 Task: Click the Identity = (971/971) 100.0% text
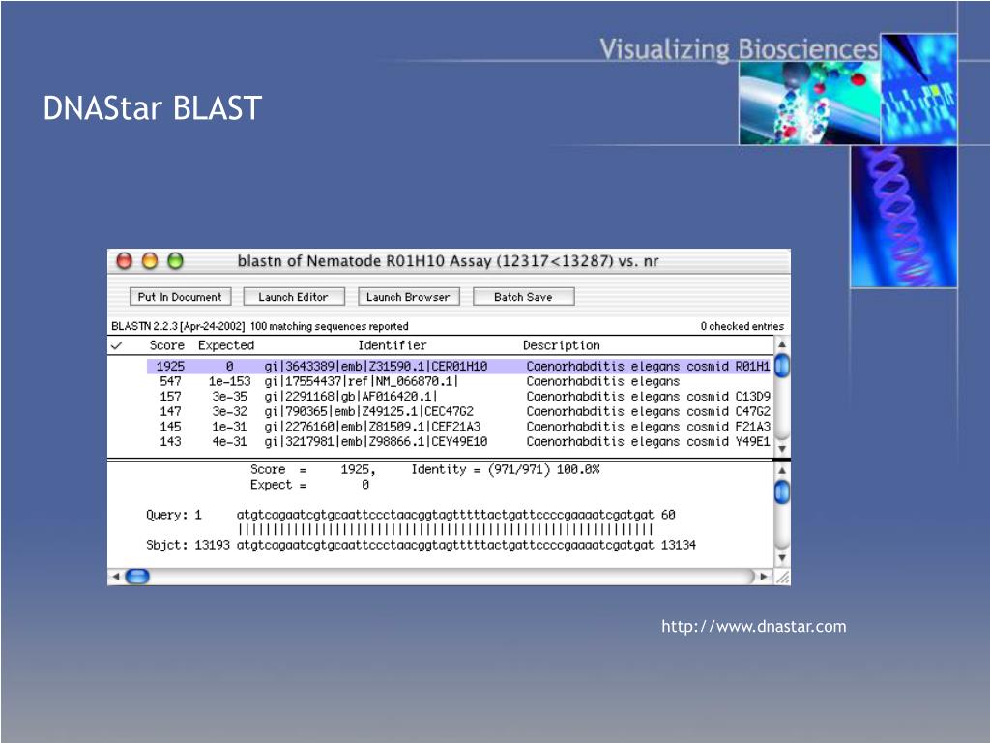[x=505, y=469]
